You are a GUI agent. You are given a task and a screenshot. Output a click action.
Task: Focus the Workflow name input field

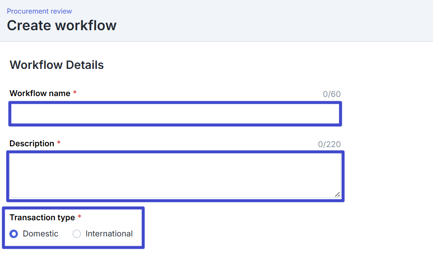pyautogui.click(x=175, y=114)
